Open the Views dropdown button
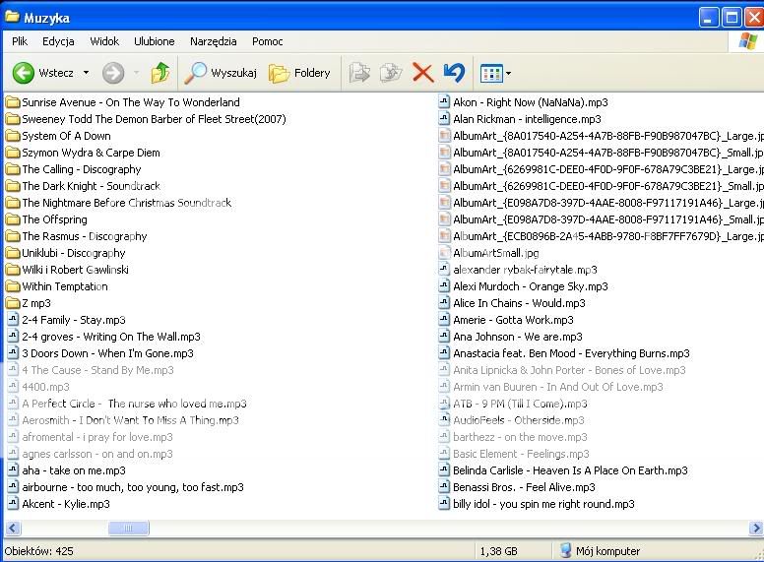Viewport: 764px width, 562px height. (494, 73)
